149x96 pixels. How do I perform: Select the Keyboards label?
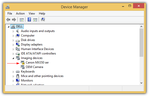tap(28, 71)
